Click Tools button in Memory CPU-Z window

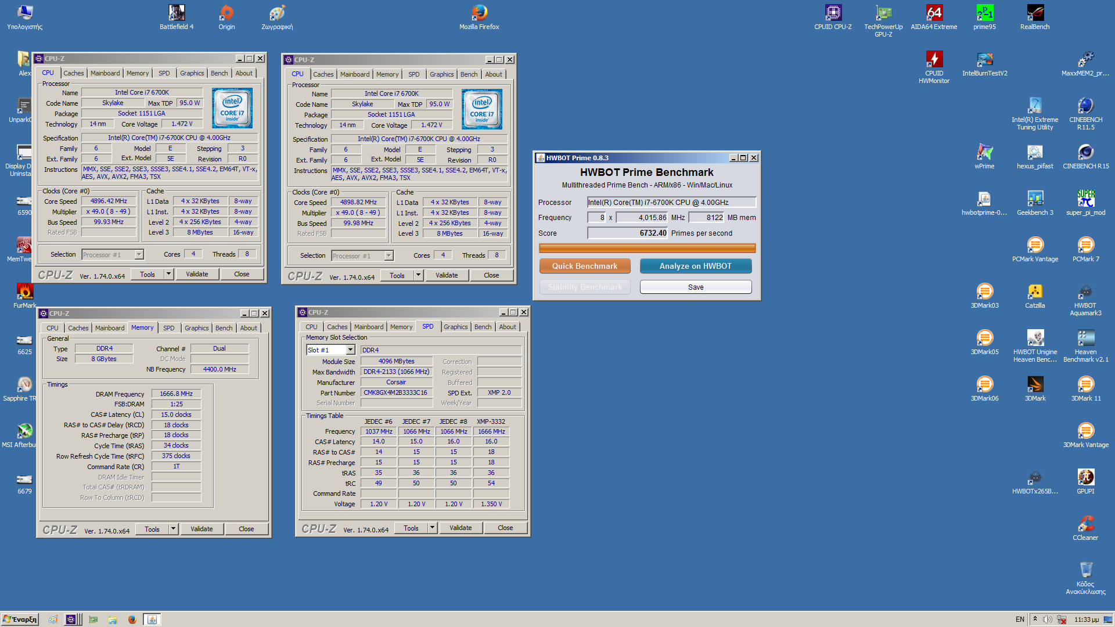coord(152,529)
